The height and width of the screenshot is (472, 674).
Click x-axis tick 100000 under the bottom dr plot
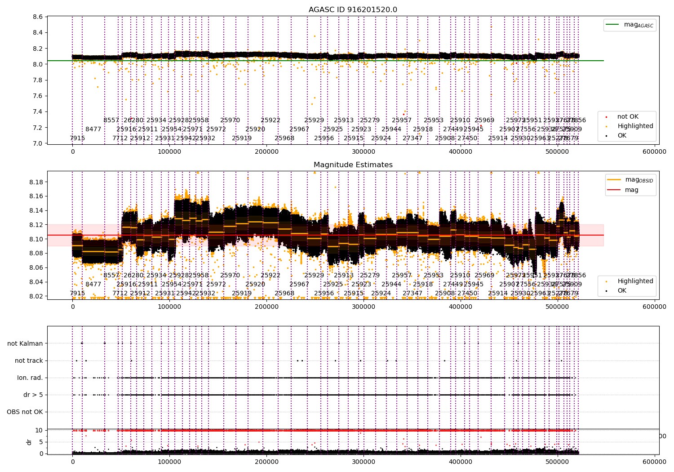pos(169,461)
